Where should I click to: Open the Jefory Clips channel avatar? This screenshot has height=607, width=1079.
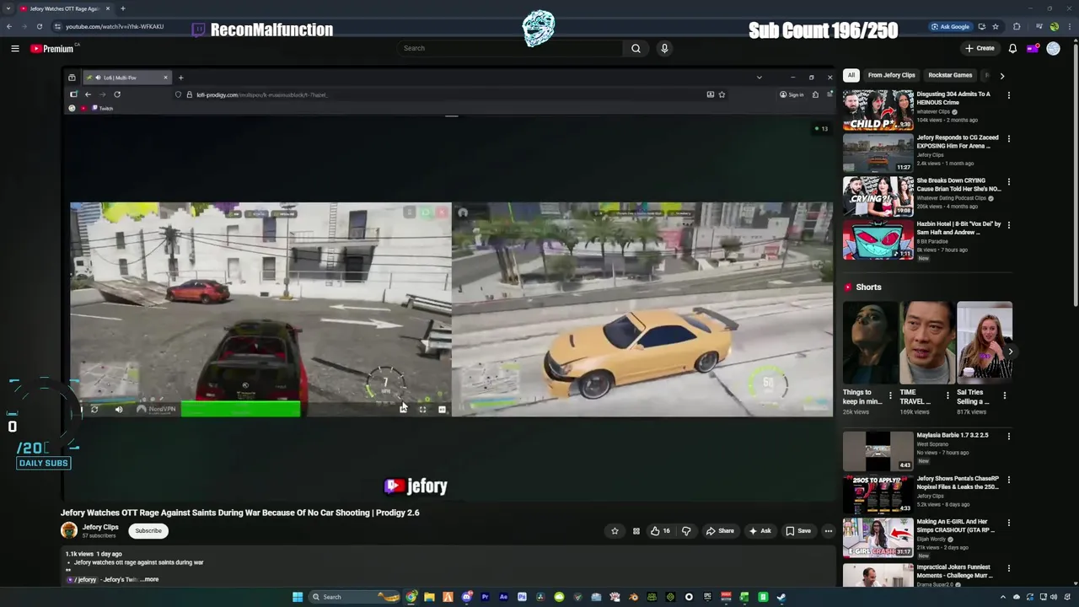pos(68,530)
